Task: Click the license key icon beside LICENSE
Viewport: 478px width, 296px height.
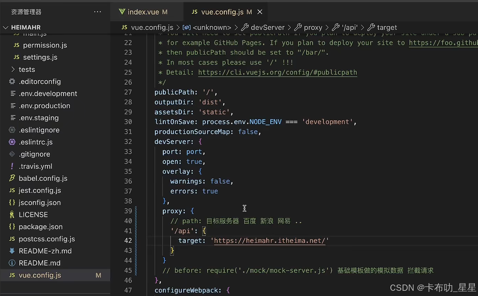Action: point(12,215)
